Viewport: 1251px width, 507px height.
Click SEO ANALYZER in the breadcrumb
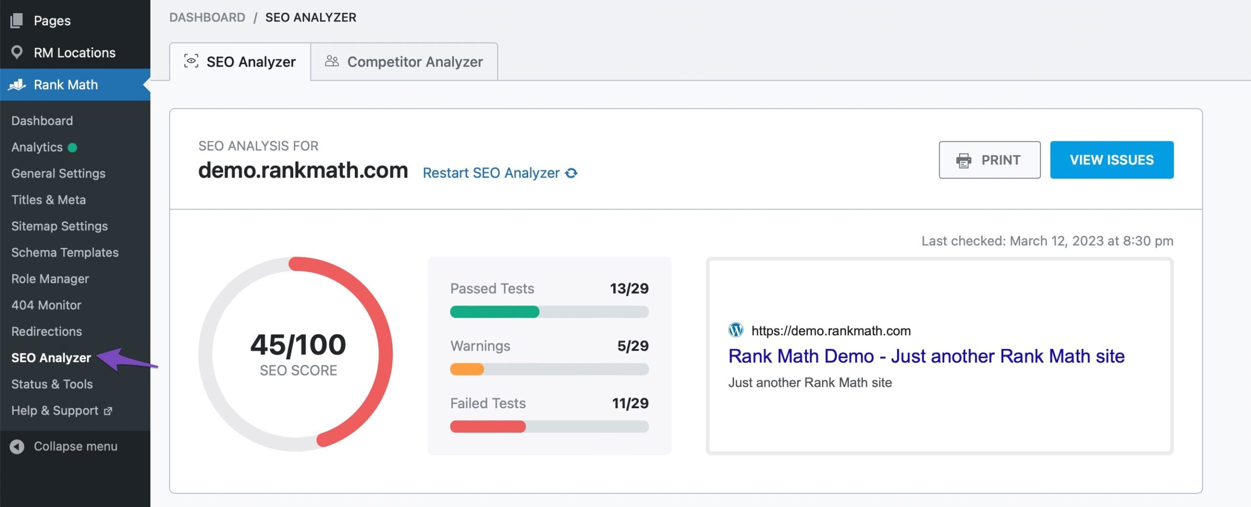[311, 18]
